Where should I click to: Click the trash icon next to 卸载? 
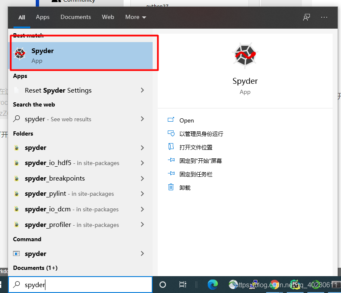click(x=171, y=187)
